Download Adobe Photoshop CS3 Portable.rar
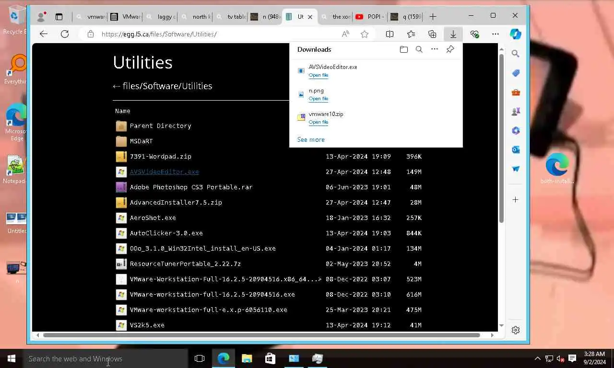614x368 pixels. tap(191, 187)
